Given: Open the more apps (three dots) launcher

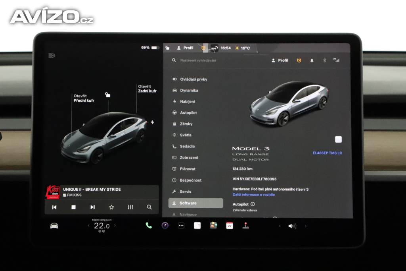Looking at the screenshot, I should [181, 226].
